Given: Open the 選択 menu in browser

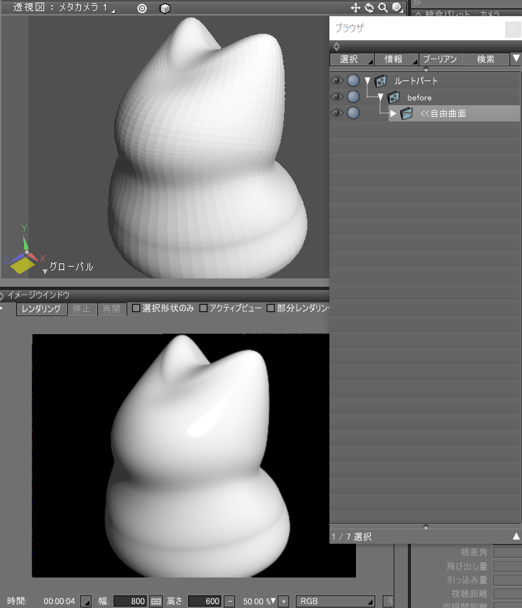Looking at the screenshot, I should 351,59.
